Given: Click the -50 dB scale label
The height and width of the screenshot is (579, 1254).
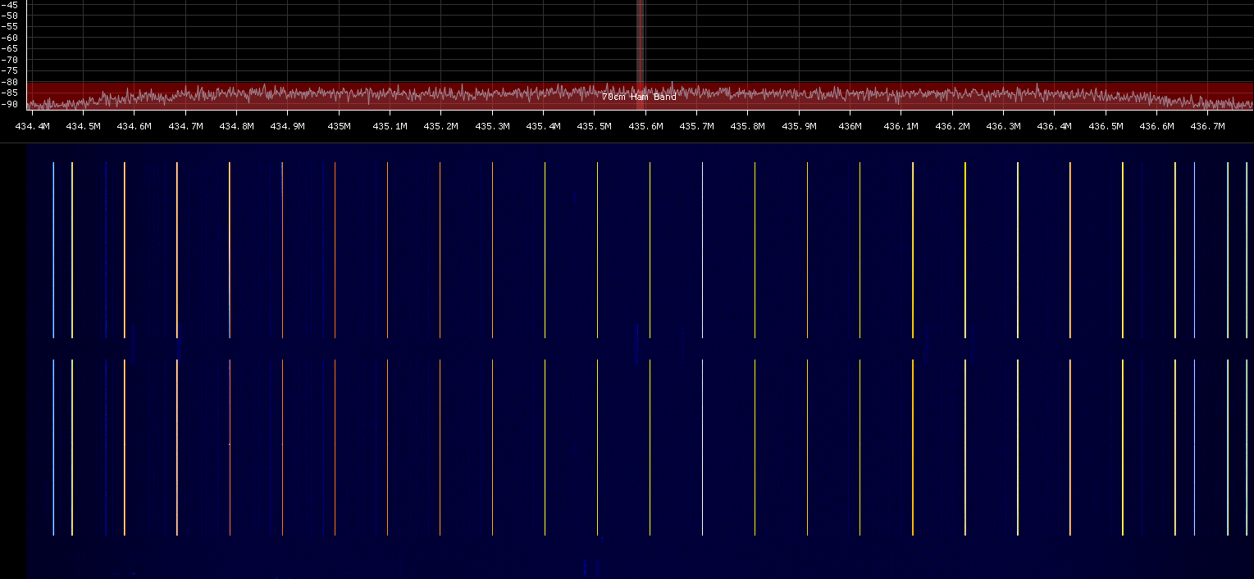Looking at the screenshot, I should (10, 16).
